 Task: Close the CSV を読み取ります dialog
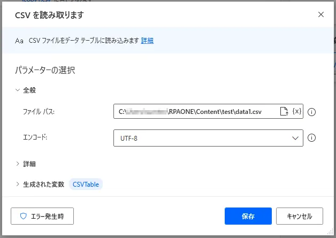(320, 14)
